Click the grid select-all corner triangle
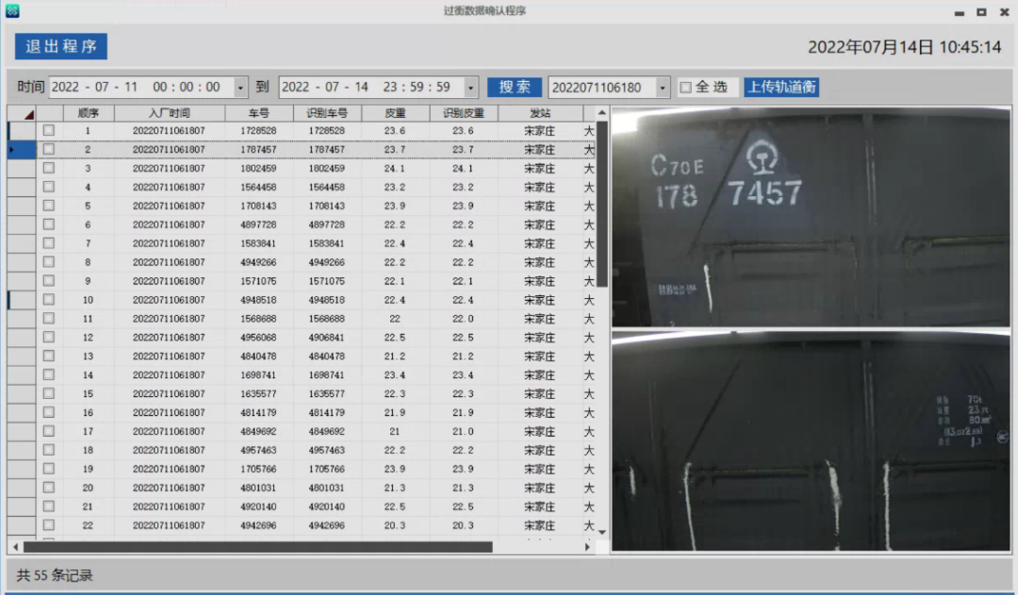The image size is (1018, 595). point(28,114)
